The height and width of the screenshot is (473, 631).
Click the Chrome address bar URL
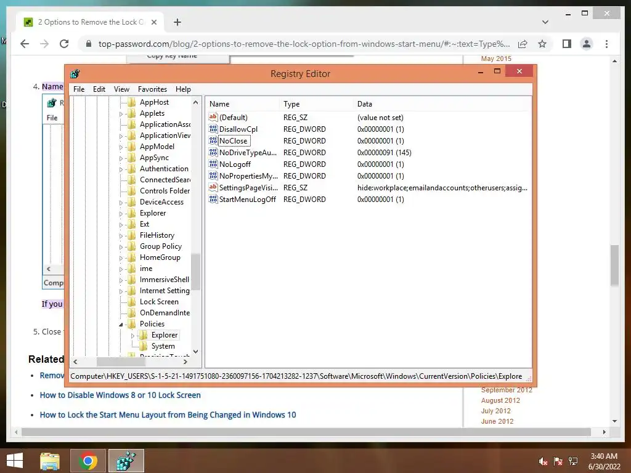304,44
